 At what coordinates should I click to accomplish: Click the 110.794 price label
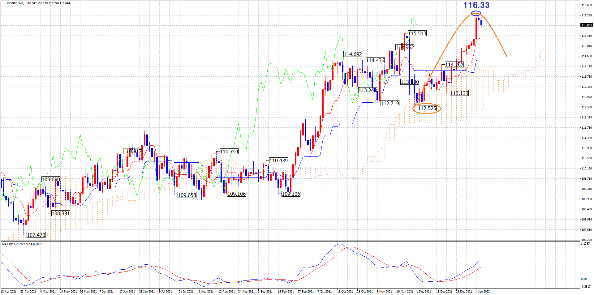229,152
